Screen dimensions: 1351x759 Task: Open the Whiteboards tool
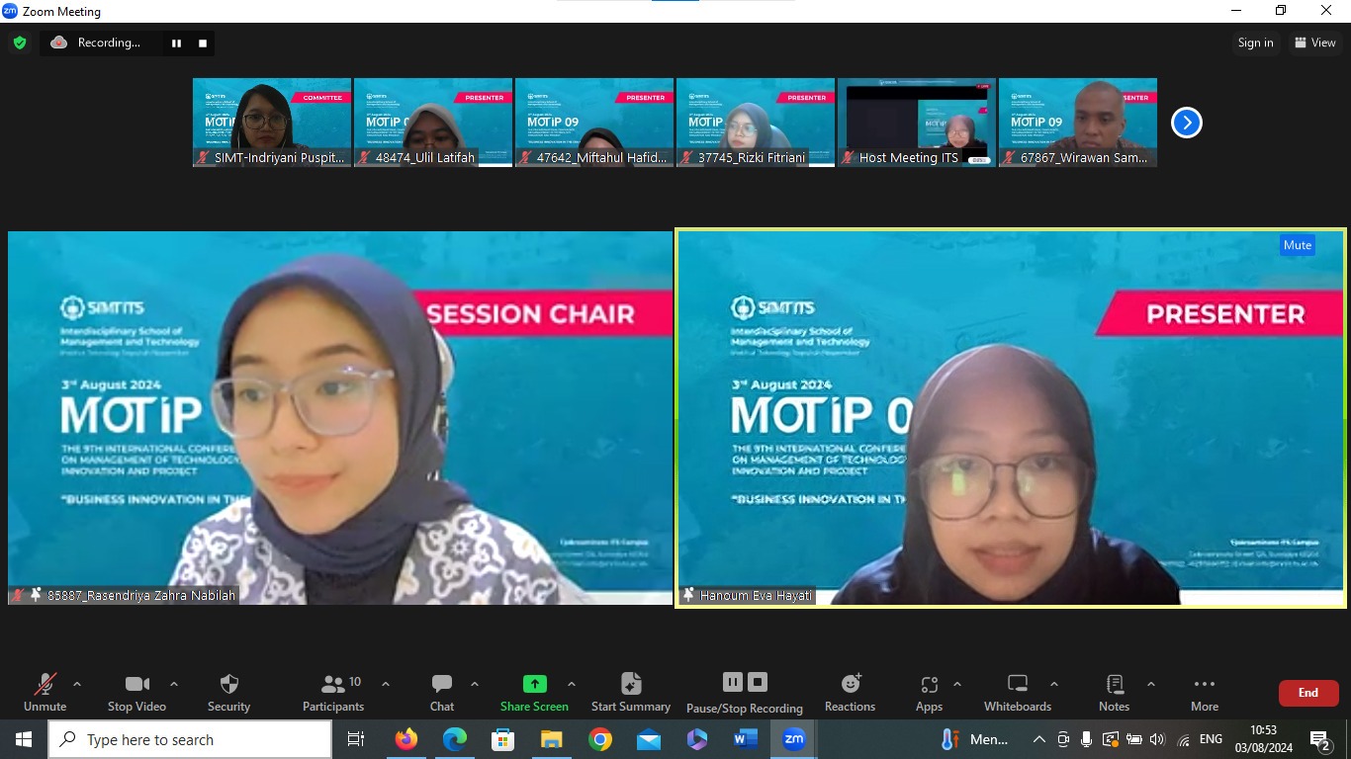point(1017,692)
